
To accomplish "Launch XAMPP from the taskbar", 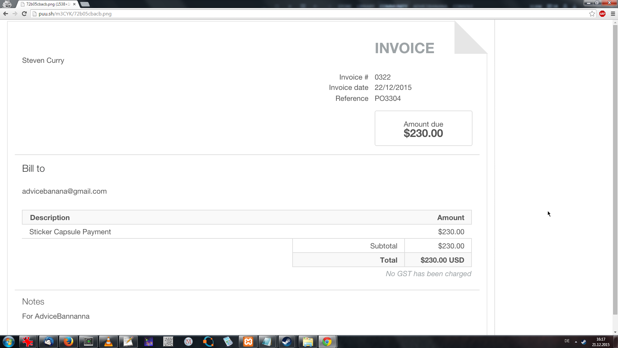I will [x=248, y=342].
